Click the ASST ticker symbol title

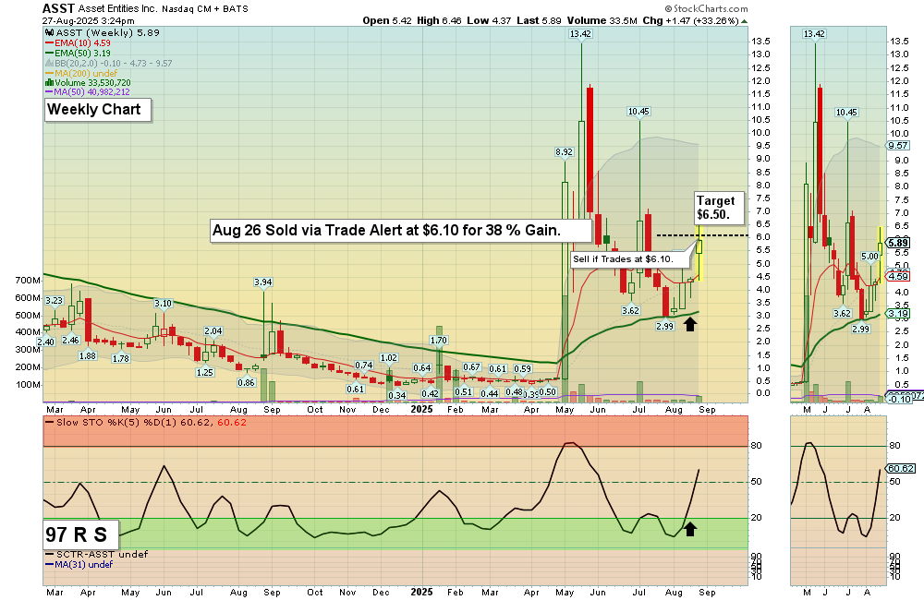tap(60, 9)
